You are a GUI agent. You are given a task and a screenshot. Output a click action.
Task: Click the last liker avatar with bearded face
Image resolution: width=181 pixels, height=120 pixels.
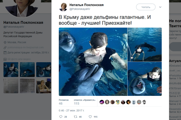click(144, 102)
